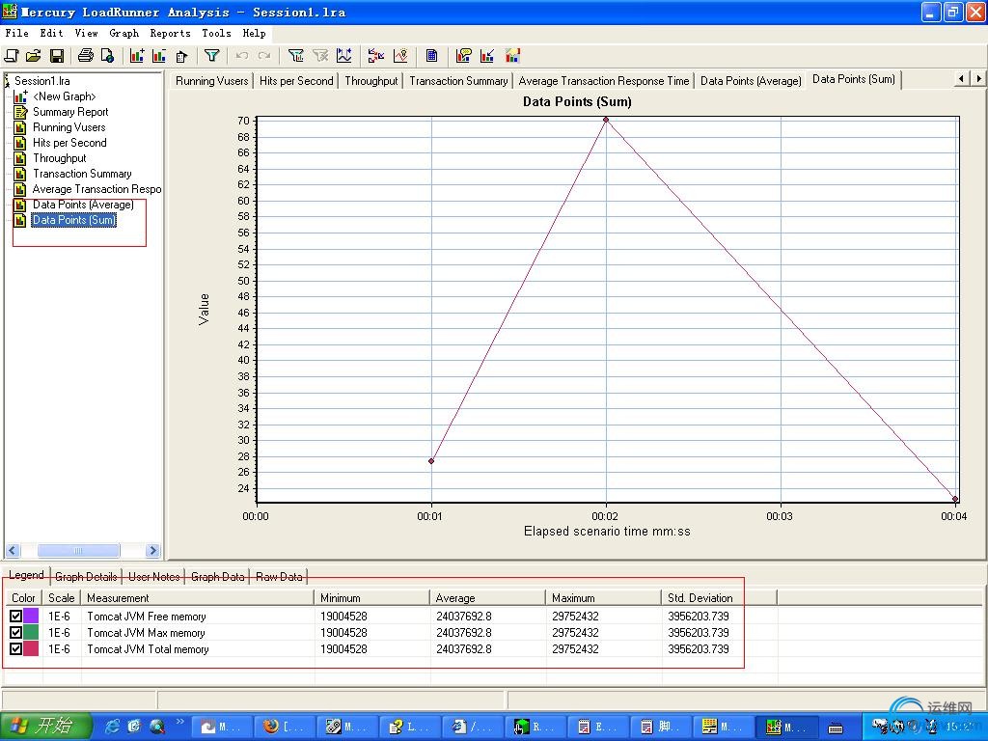Select Data Points (Average) in session tree
The image size is (988, 741).
83,205
